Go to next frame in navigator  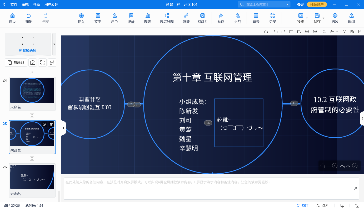[355, 166]
